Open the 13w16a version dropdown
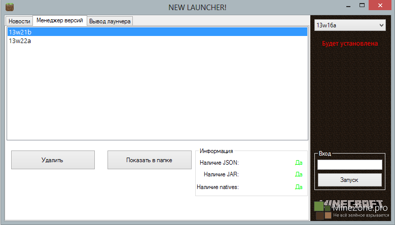Image resolution: width=395 pixels, height=225 pixels. 350,25
